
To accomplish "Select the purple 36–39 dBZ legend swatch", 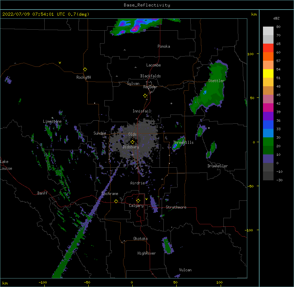I will (x=268, y=116).
